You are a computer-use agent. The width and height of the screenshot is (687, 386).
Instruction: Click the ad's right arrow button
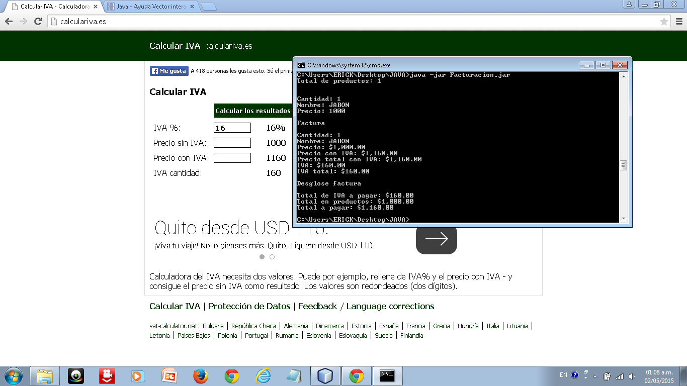[437, 239]
